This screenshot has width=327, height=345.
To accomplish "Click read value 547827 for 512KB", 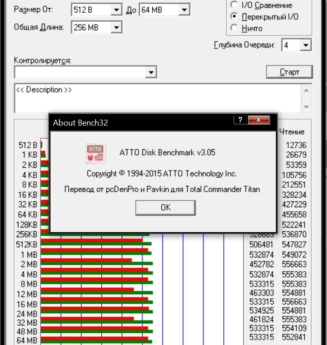I will tap(294, 244).
